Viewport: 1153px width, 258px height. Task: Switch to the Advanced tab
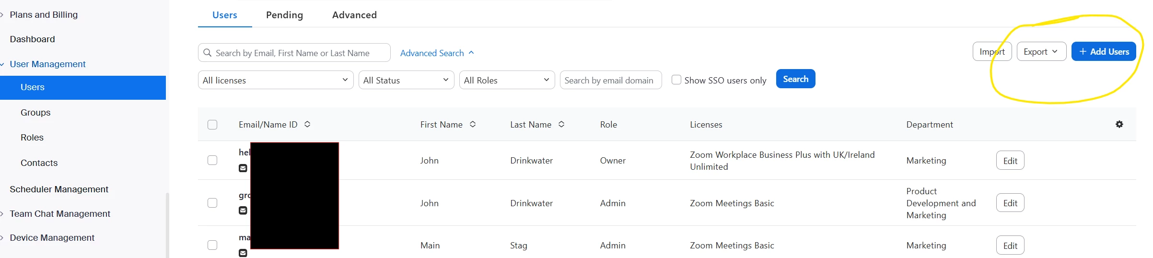coord(354,15)
